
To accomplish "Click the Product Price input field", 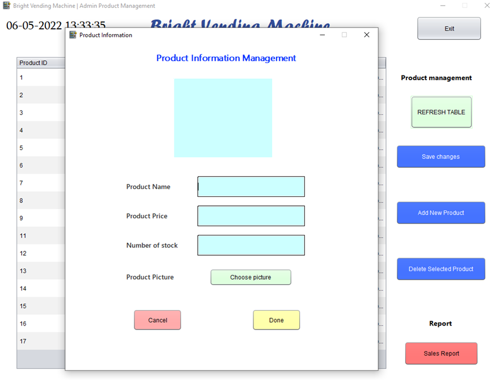I will [251, 216].
